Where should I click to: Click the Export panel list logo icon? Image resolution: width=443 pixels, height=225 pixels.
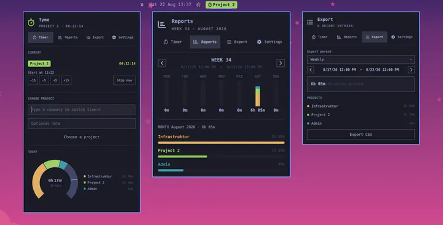310,22
